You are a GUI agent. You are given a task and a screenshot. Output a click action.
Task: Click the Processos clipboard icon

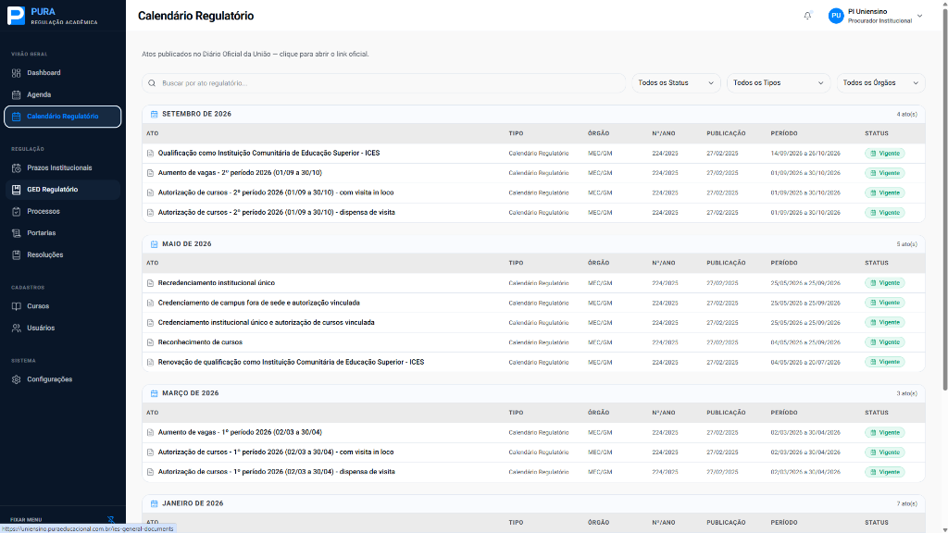coord(17,212)
